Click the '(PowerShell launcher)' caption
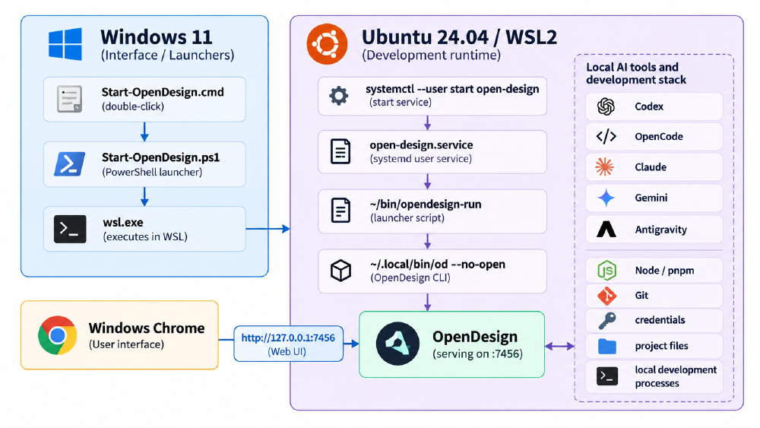 coord(152,172)
